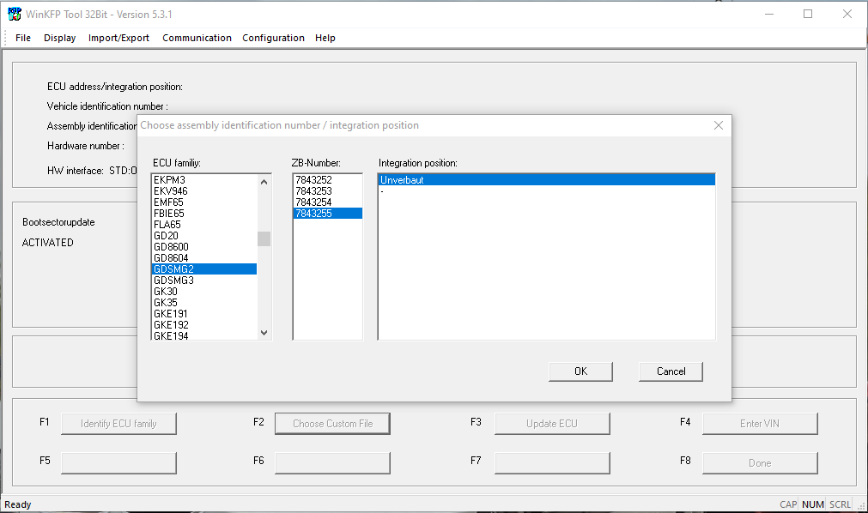Click the Update ECU button
Screen dimensions: 868x513
point(552,423)
